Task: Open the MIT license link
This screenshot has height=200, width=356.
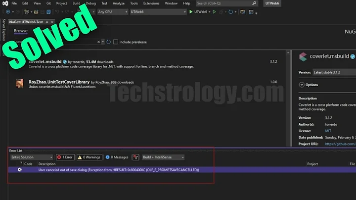Action: click(x=328, y=131)
